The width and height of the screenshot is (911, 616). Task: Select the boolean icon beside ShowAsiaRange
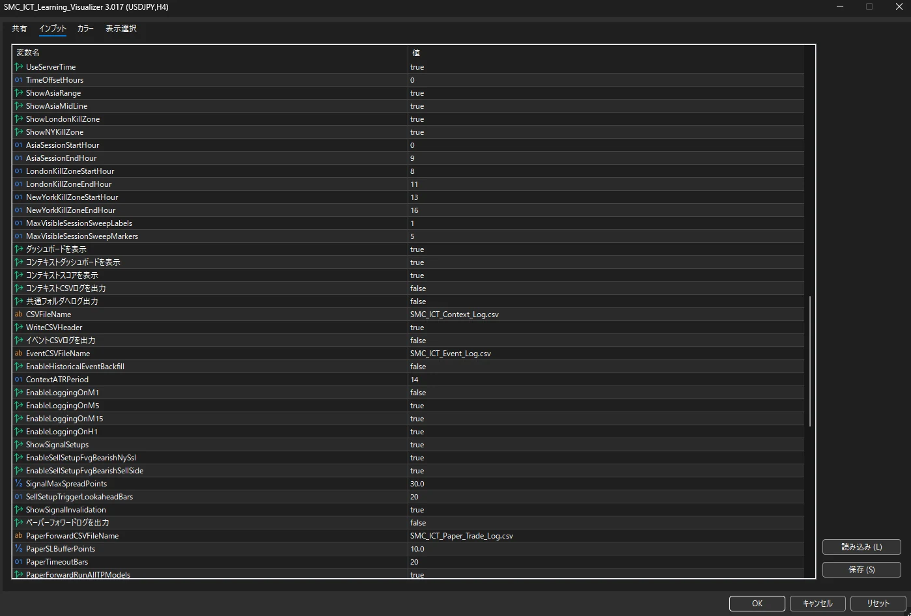tap(18, 93)
